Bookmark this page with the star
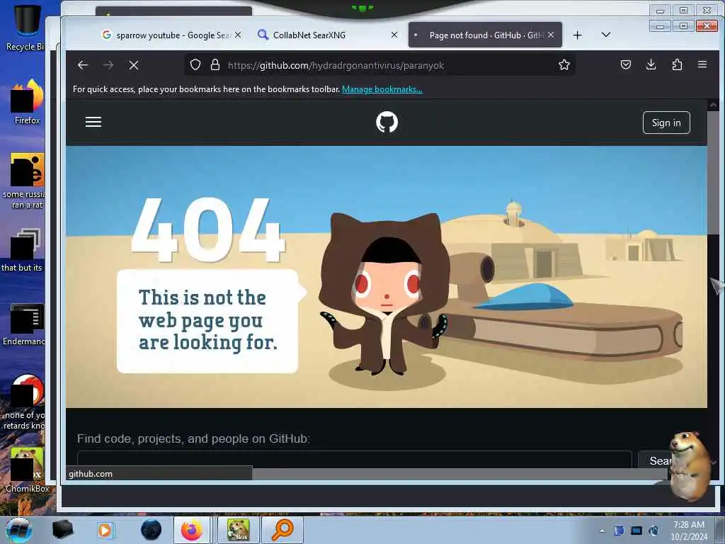This screenshot has height=544, width=725. point(564,64)
